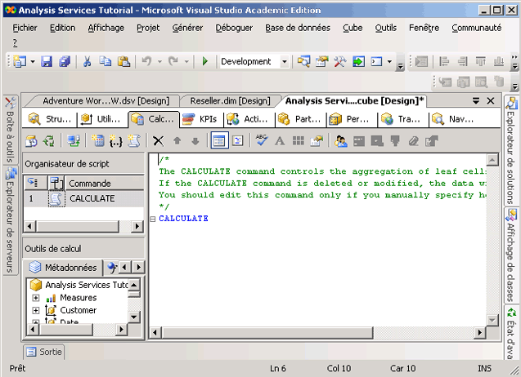Viewport: 521px width, 377px height.
Task: Toggle Form View mode button
Action: point(219,141)
